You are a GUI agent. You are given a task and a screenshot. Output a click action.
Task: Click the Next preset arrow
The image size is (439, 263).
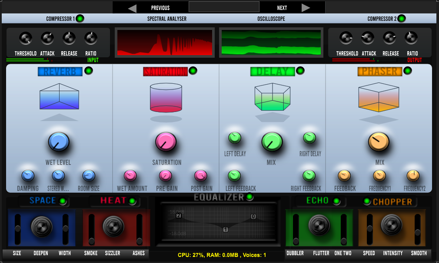pos(306,8)
